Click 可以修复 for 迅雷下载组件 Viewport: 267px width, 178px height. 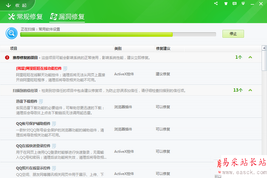[163, 107]
